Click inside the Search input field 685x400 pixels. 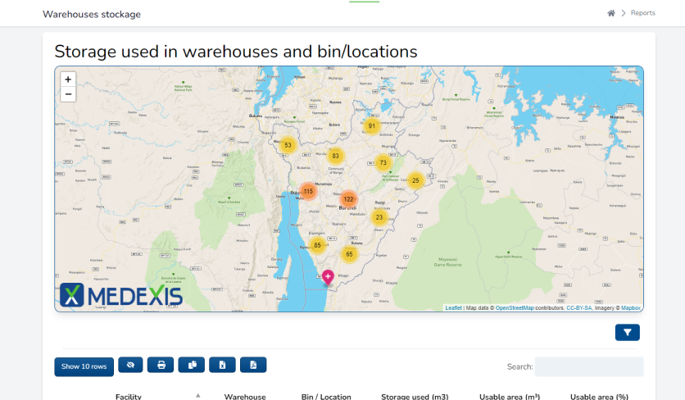click(x=588, y=366)
